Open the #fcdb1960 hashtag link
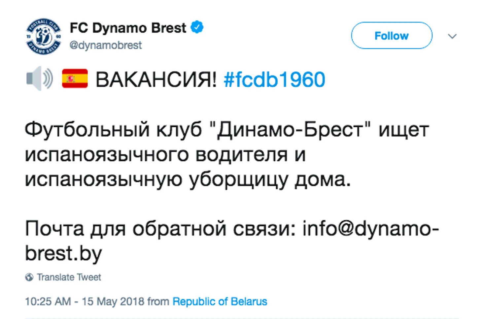 pyautogui.click(x=274, y=80)
